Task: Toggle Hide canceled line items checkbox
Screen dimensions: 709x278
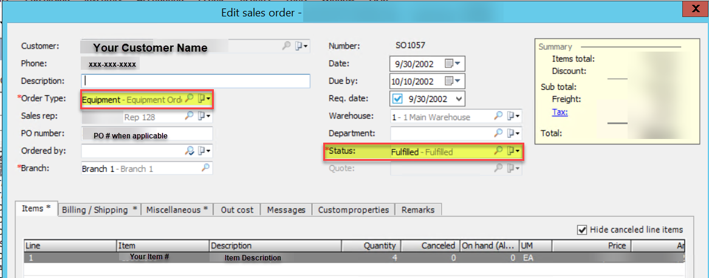Action: (582, 229)
